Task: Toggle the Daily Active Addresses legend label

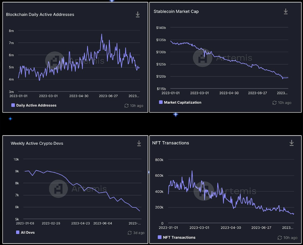Action: pyautogui.click(x=36, y=106)
